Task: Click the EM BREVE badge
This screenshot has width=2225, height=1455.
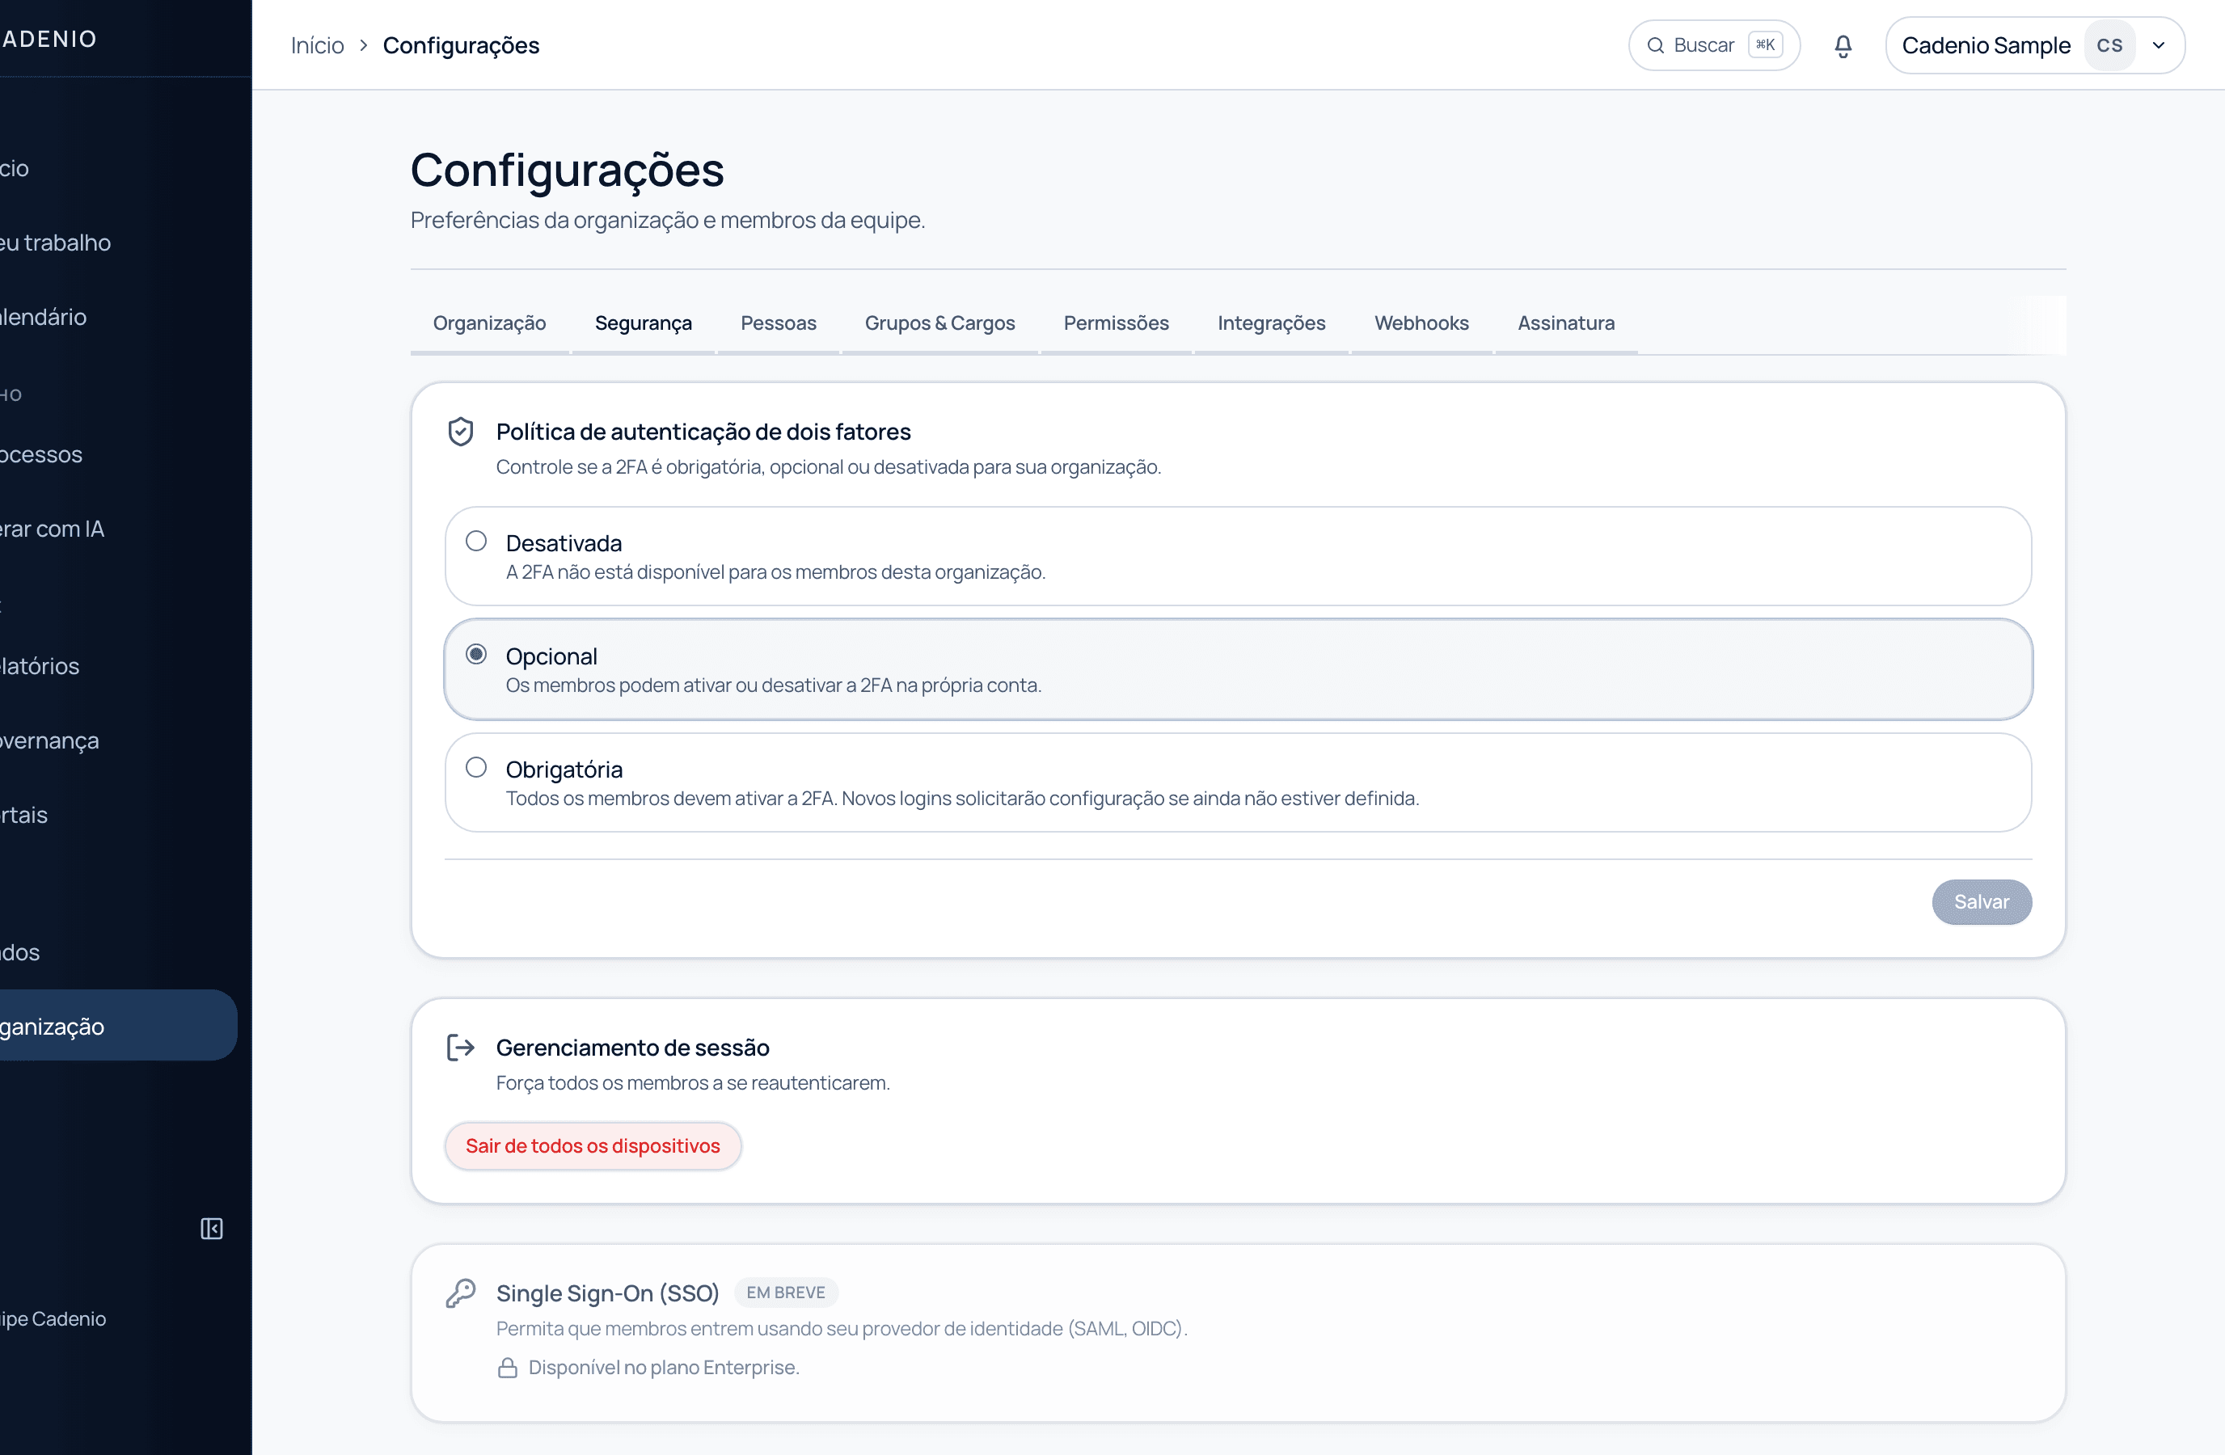Action: [785, 1293]
